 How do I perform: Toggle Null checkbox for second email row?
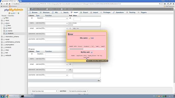pyautogui.click(x=70, y=64)
